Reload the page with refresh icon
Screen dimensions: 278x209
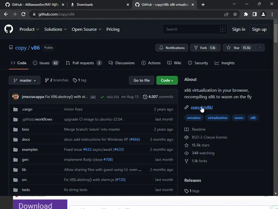pos(23,14)
